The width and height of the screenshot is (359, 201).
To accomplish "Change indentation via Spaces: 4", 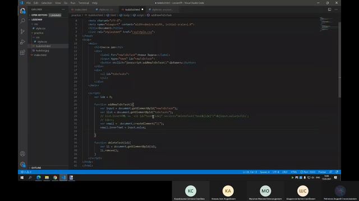I will pyautogui.click(x=265, y=172).
